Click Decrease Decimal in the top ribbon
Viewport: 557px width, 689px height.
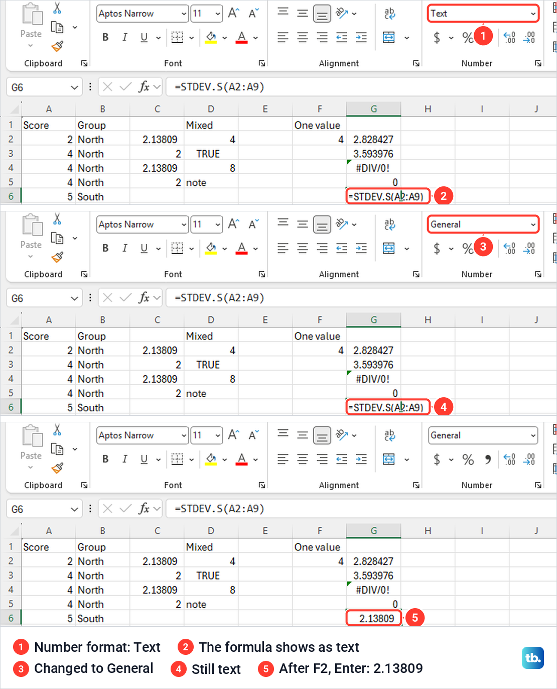(x=529, y=37)
